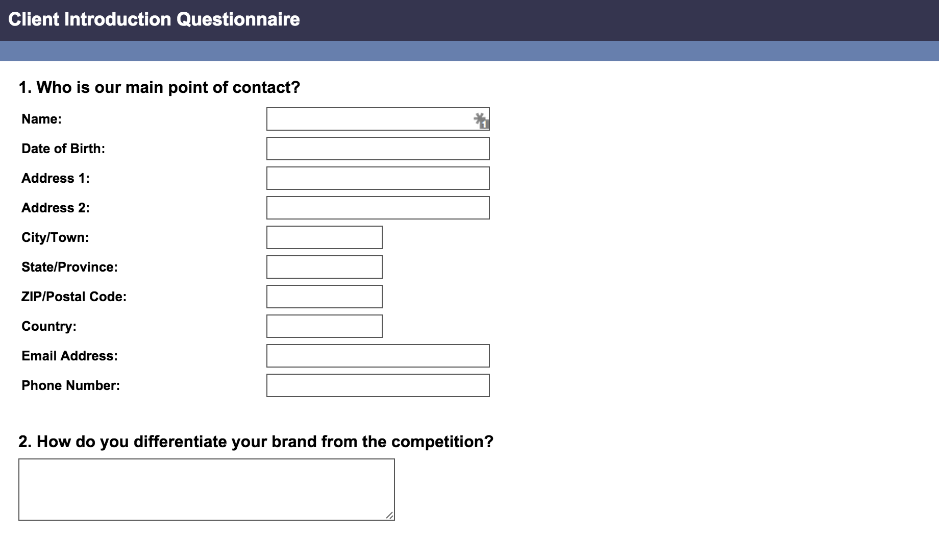Image resolution: width=939 pixels, height=535 pixels.
Task: Select the State/Province input box
Action: click(324, 267)
